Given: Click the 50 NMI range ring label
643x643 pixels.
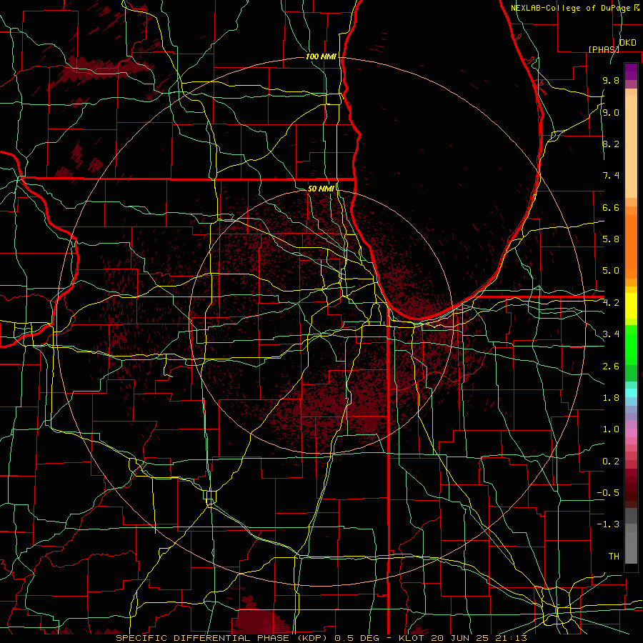Looking at the screenshot, I should pyautogui.click(x=321, y=189).
